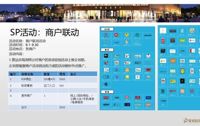Click the yellow round cartoon logo in 主力店
Image resolution: width=200 pixels, height=126 pixels.
[x=127, y=35]
